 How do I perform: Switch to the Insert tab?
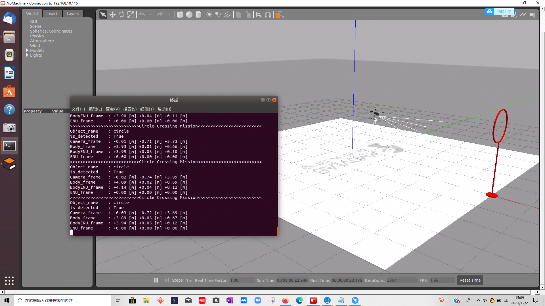tap(52, 14)
